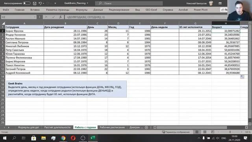Open the SEO-Excel ribbon tab

click(151, 9)
